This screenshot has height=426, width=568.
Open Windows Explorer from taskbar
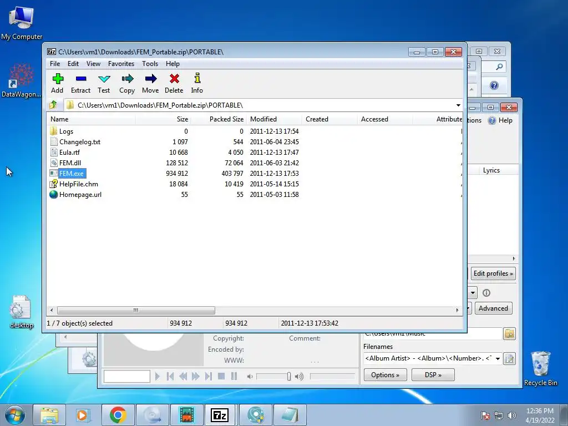coord(49,415)
